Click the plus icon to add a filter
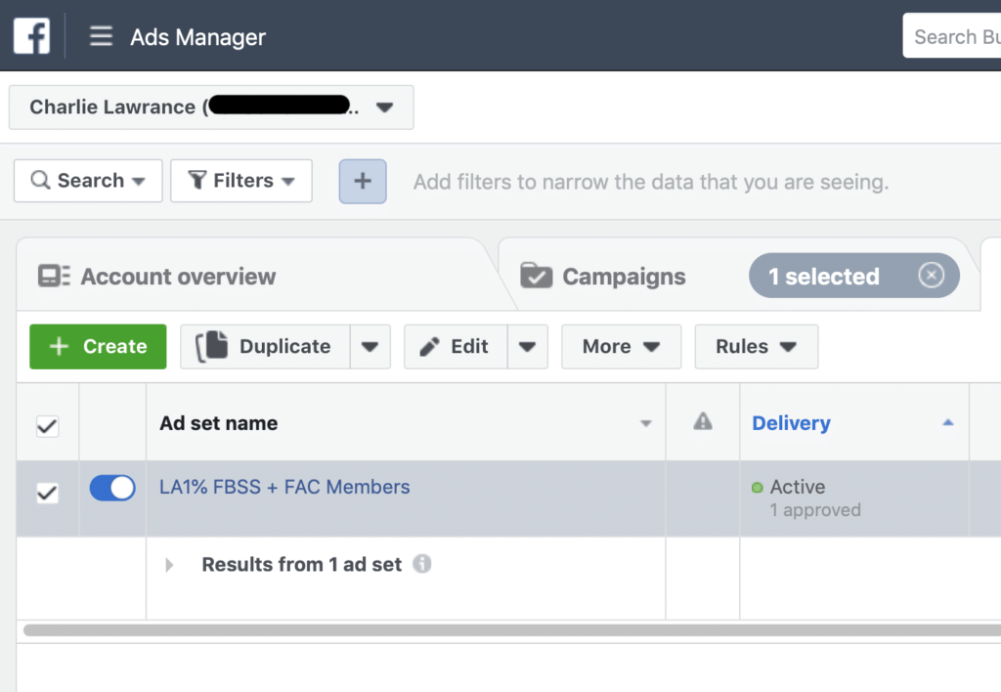The height and width of the screenshot is (692, 1001). (363, 181)
